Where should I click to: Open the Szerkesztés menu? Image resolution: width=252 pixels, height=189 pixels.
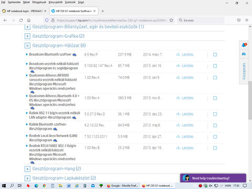click(x=14, y=2)
